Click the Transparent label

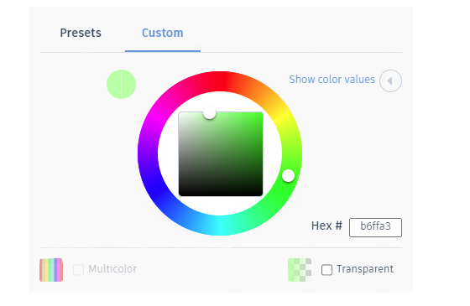click(365, 269)
